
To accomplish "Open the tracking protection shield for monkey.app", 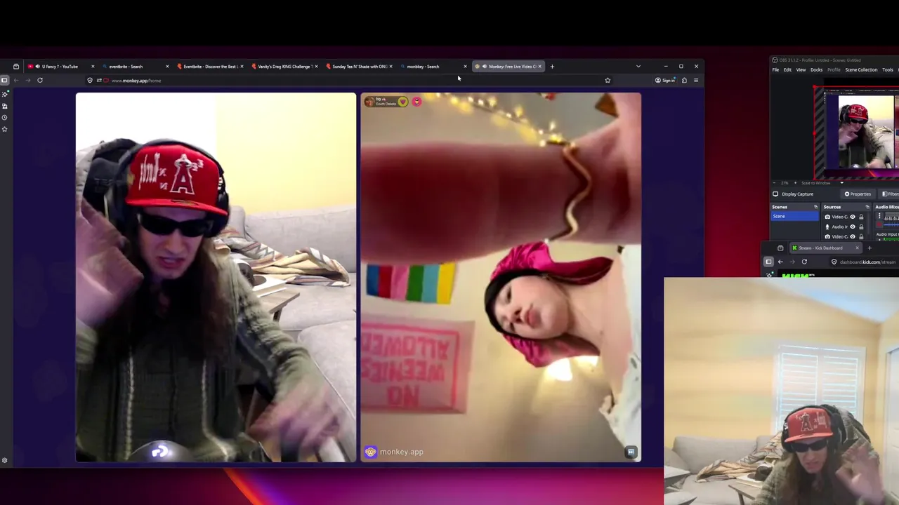I will [90, 80].
